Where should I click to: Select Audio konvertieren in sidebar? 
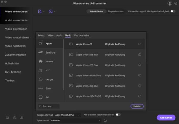pyautogui.click(x=16, y=20)
